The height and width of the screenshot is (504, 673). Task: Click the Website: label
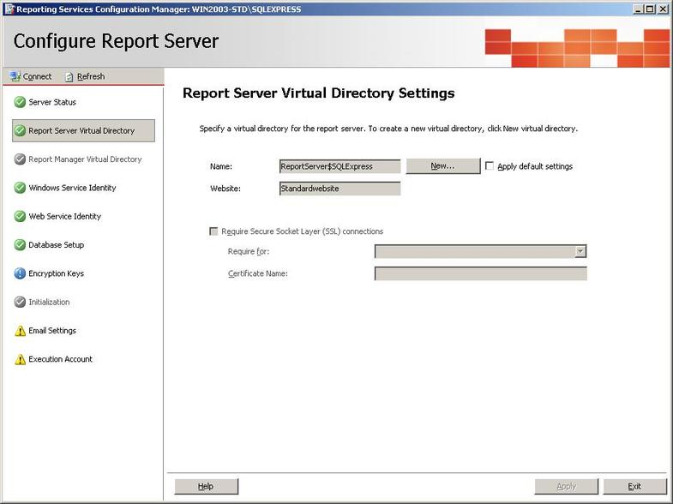tap(225, 189)
